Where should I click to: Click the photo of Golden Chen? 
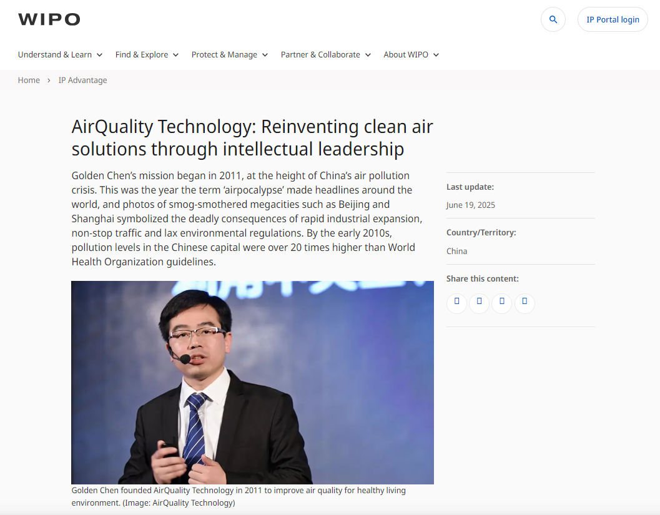point(252,383)
